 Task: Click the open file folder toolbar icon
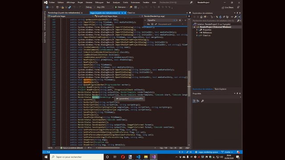coord(62,7)
